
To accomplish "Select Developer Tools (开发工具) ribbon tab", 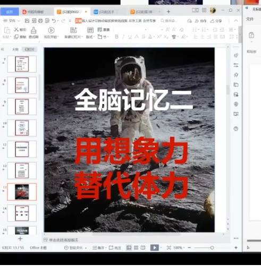I will pyautogui.click(x=135, y=21).
